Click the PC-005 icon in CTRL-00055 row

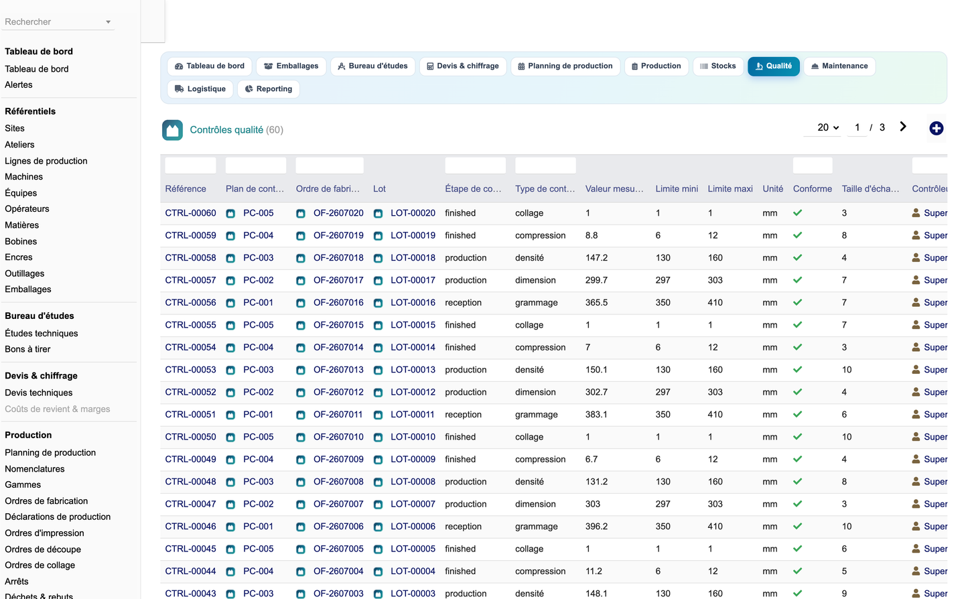230,325
